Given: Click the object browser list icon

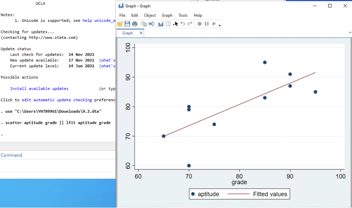Looking at the screenshot, I should coord(168,24).
